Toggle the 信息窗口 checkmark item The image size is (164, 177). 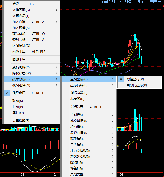(x=19, y=93)
